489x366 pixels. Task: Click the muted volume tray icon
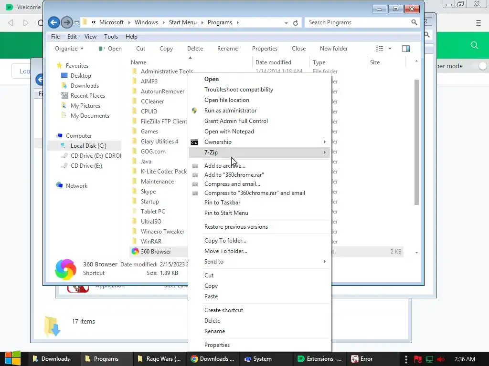pos(440,359)
